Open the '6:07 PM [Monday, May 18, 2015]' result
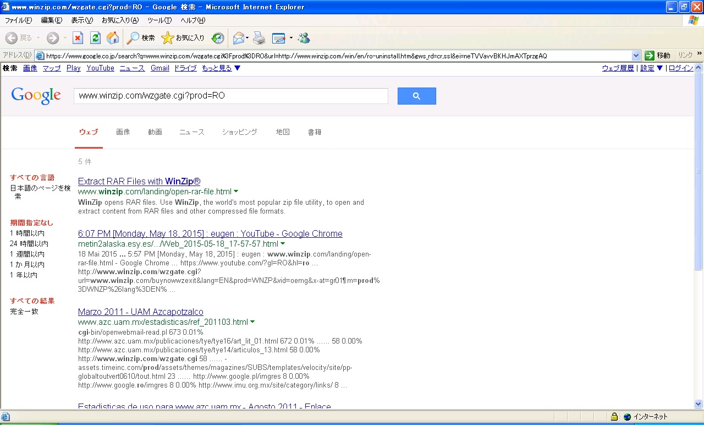This screenshot has height=425, width=704. click(210, 233)
